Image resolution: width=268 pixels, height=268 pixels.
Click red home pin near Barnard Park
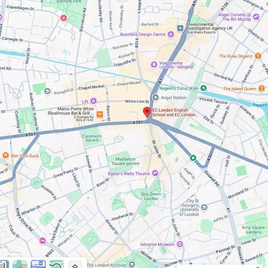tap(64, 18)
